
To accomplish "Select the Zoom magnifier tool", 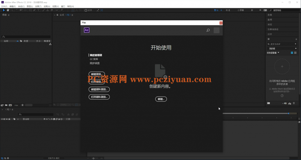I will pyautogui.click(x=12, y=10).
